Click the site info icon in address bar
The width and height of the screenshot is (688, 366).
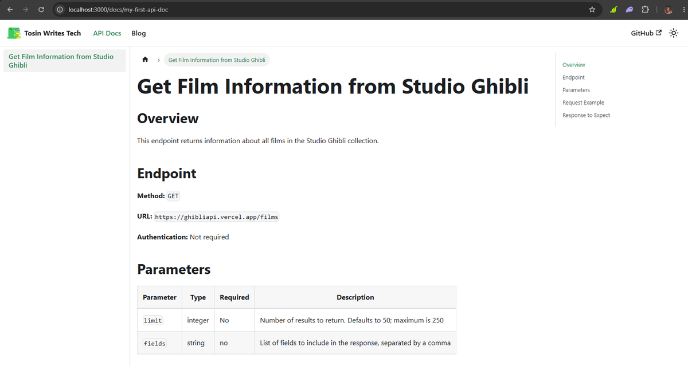60,10
